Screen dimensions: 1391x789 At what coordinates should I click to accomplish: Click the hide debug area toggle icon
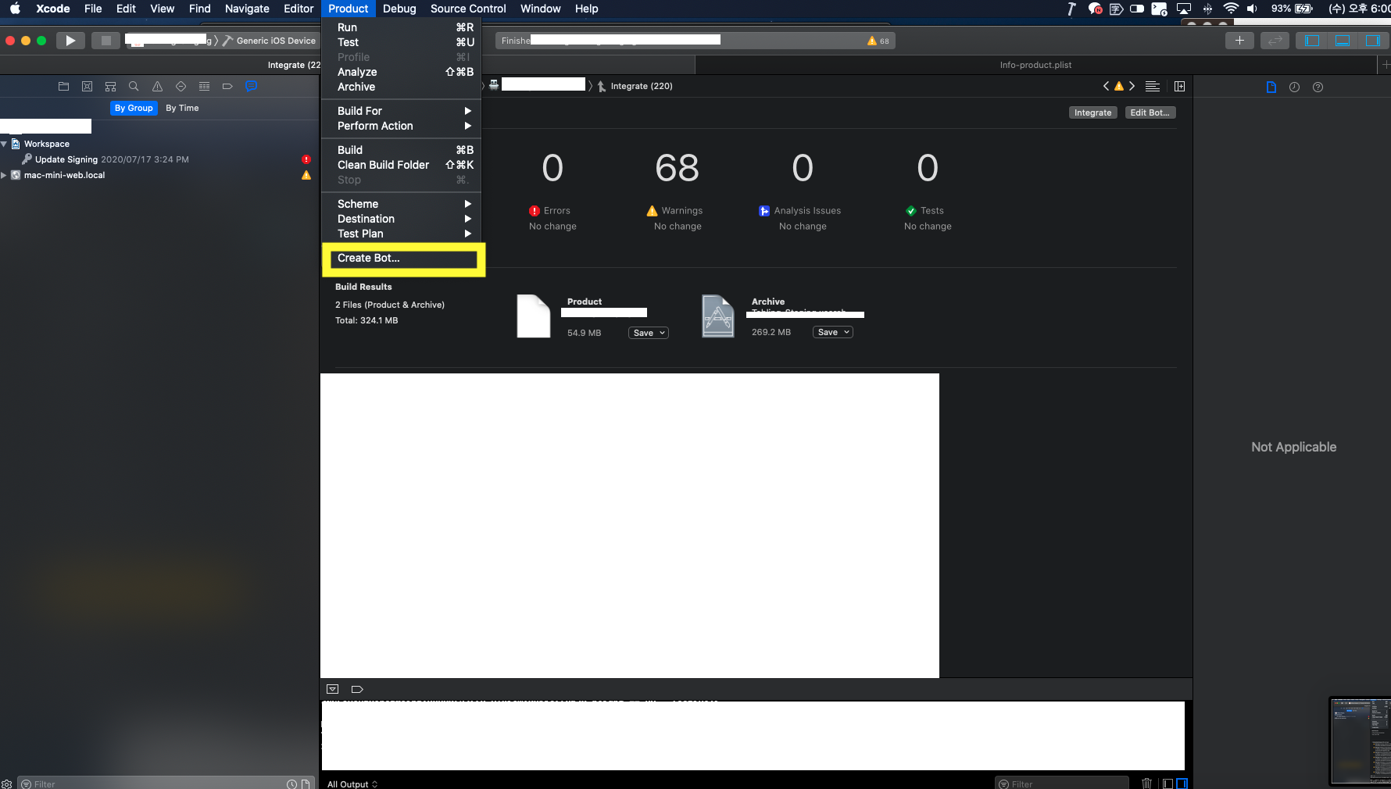pyautogui.click(x=332, y=689)
